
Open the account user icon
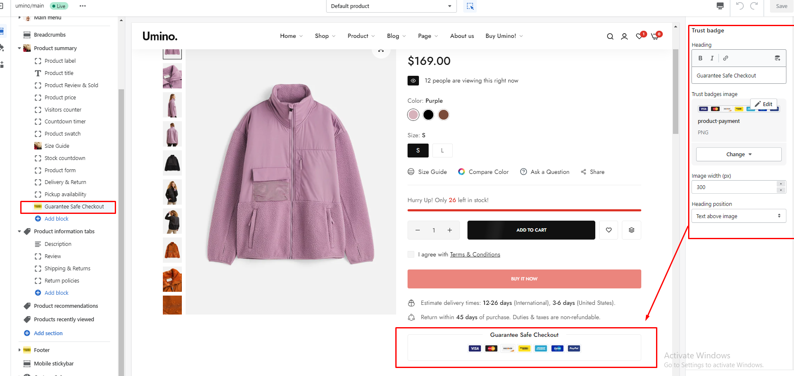(x=624, y=37)
